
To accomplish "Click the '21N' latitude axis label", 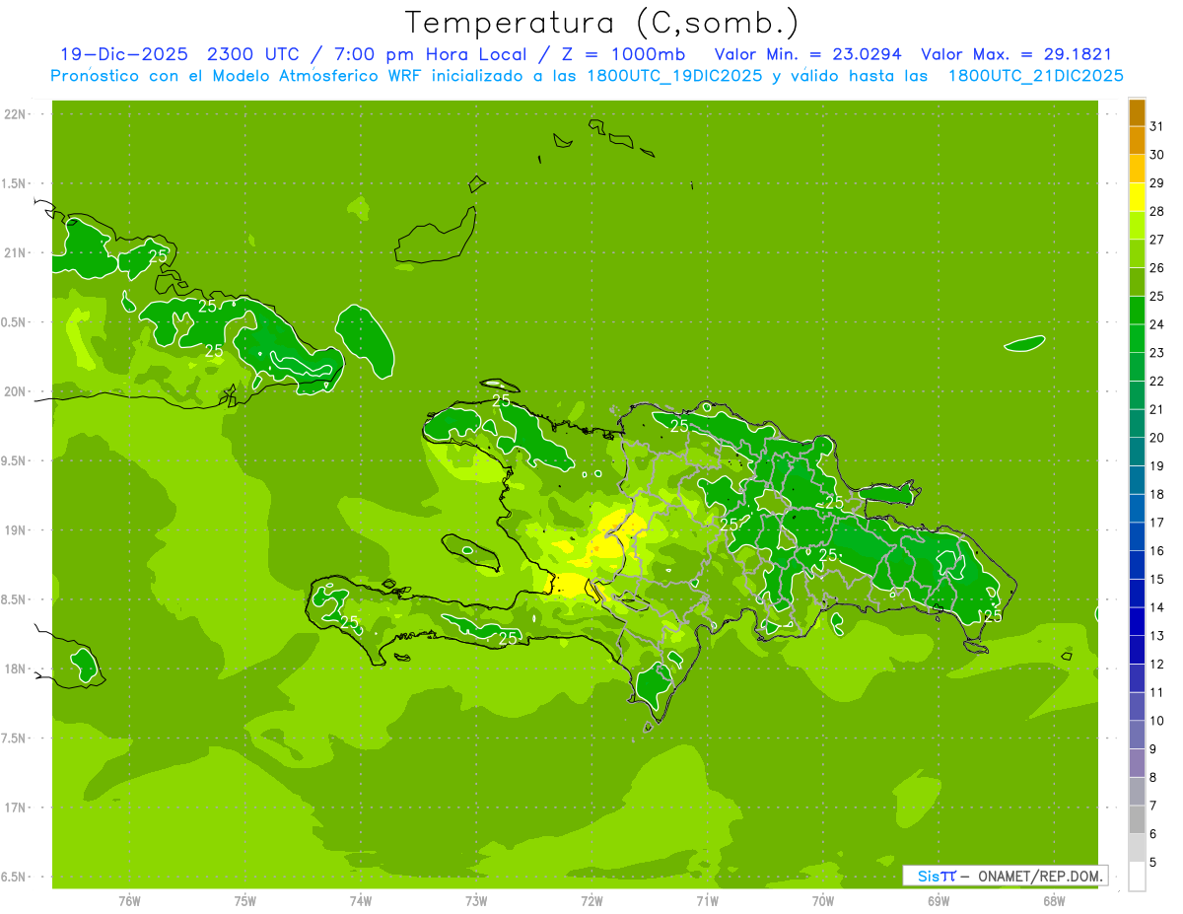I will (15, 252).
